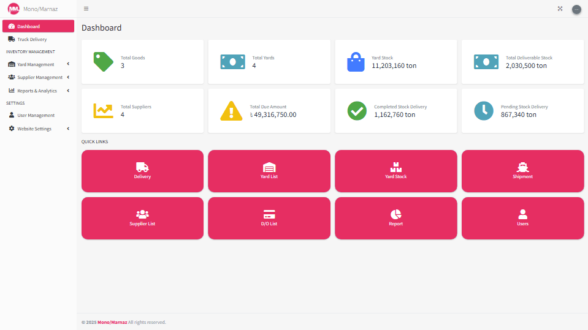
Task: Click the User Management person icon
Action: pyautogui.click(x=12, y=115)
